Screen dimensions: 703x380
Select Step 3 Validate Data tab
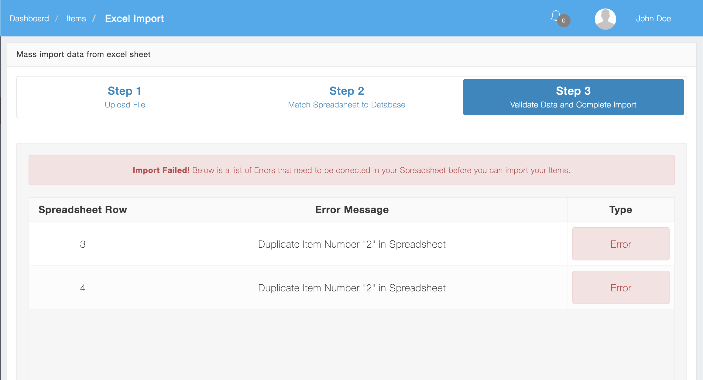tap(573, 97)
